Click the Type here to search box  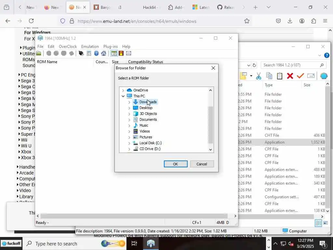[x=74, y=243]
